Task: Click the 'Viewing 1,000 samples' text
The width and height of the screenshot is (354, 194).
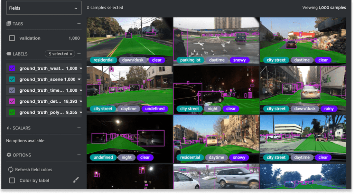Action: tap(324, 8)
